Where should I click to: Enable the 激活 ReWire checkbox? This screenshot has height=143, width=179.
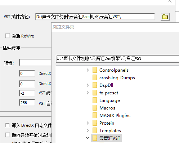point(8,36)
